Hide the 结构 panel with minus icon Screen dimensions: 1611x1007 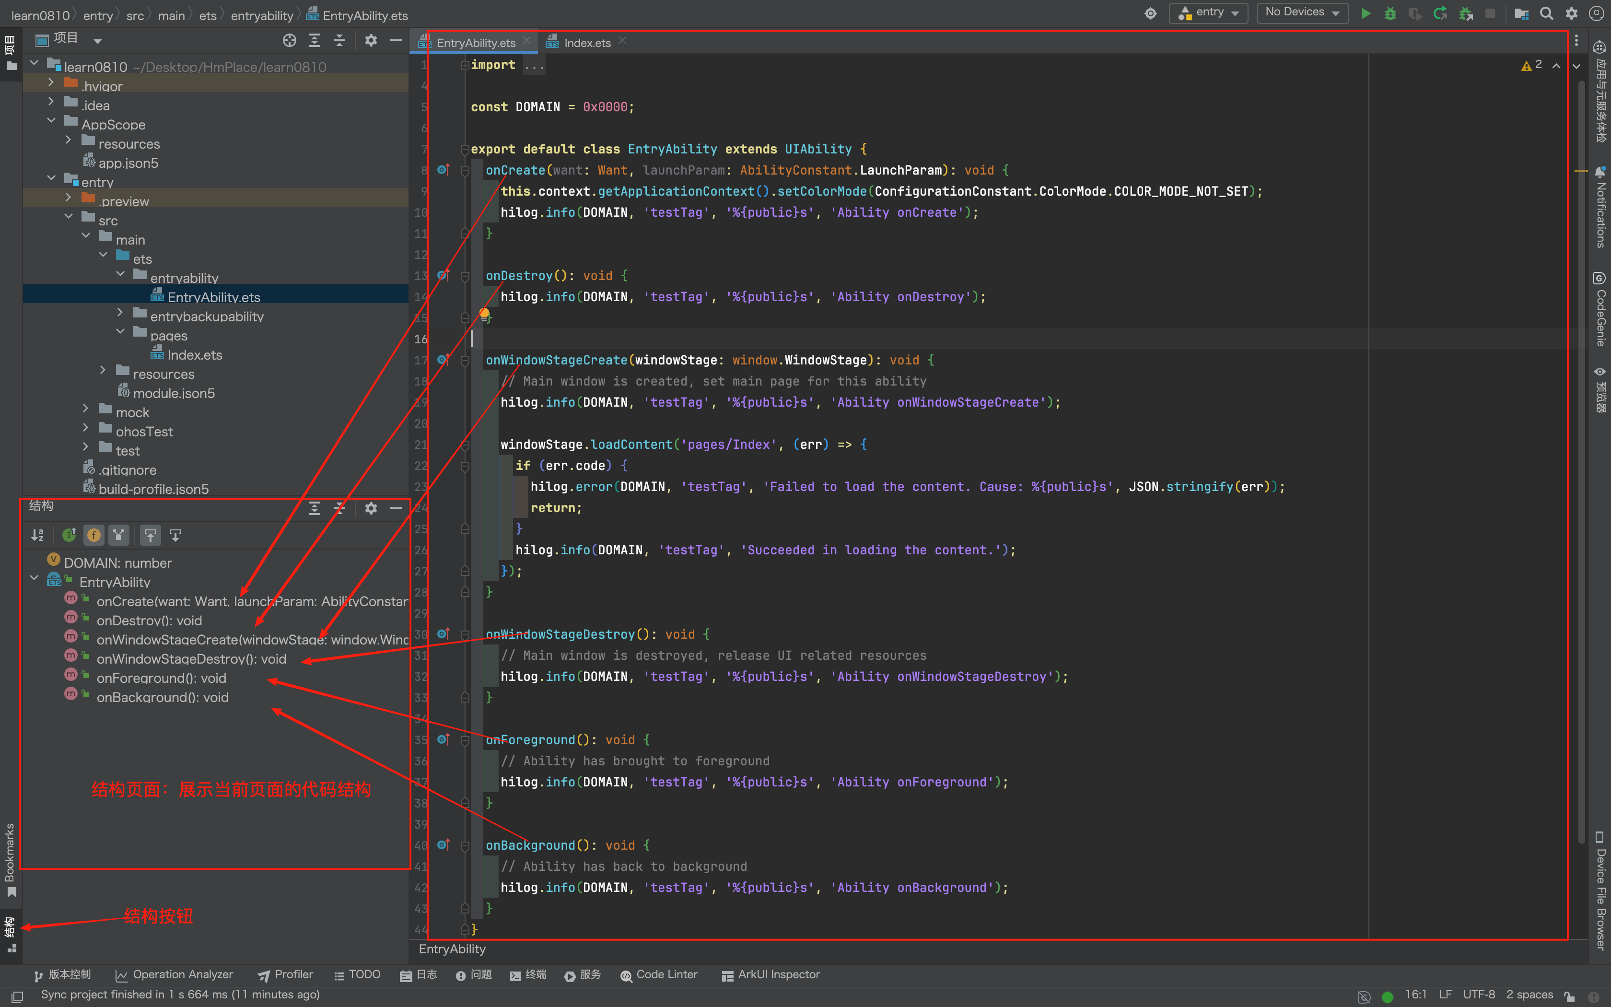[396, 508]
